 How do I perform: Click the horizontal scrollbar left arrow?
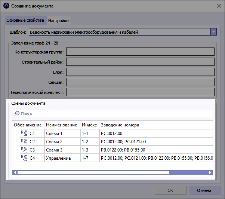(x=15, y=172)
